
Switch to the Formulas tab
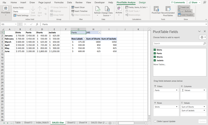(x=59, y=2)
